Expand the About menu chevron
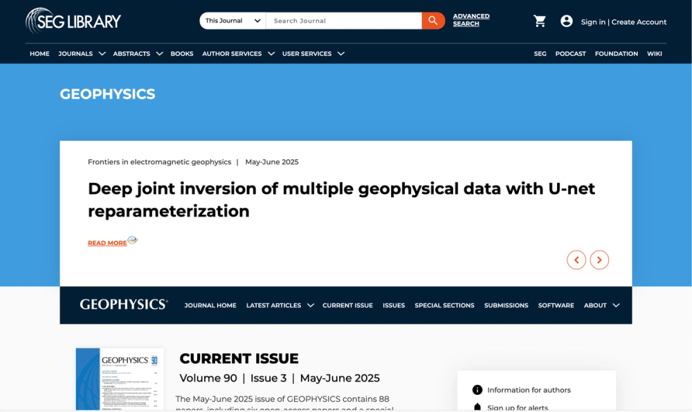Image resolution: width=692 pixels, height=412 pixels. point(616,305)
